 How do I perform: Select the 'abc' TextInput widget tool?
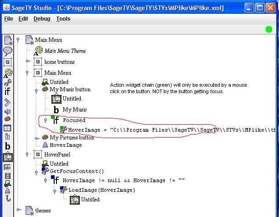(7, 167)
